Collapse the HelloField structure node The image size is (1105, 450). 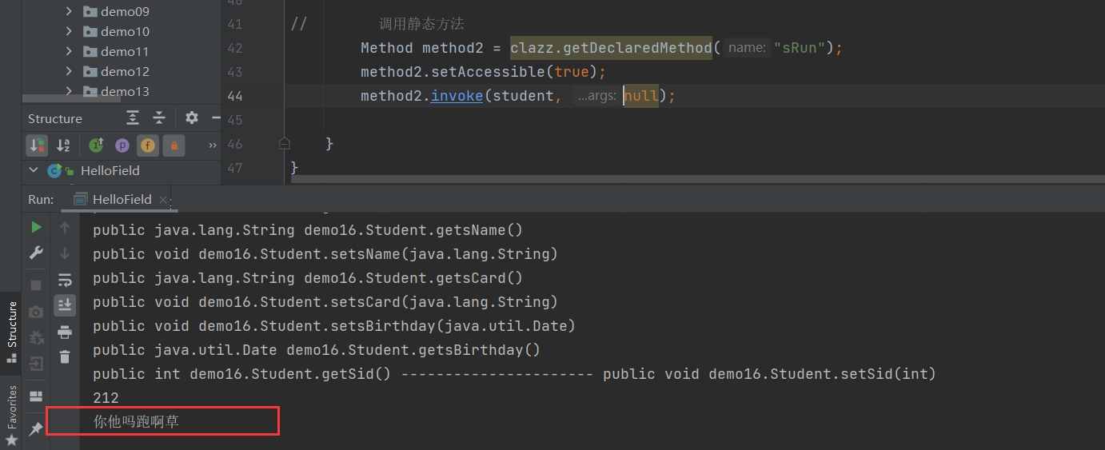[34, 170]
